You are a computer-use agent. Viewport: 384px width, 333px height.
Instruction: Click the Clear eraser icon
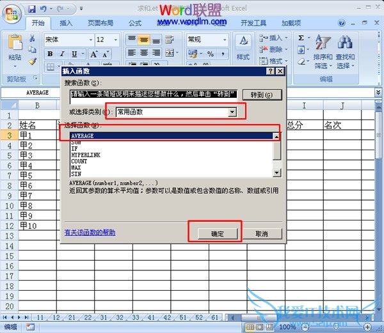(301, 61)
